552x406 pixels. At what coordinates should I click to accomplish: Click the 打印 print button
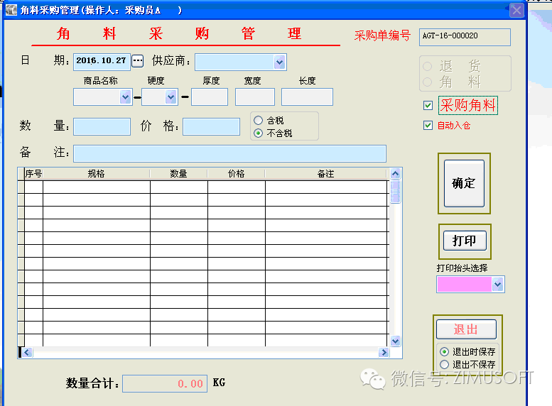[464, 241]
